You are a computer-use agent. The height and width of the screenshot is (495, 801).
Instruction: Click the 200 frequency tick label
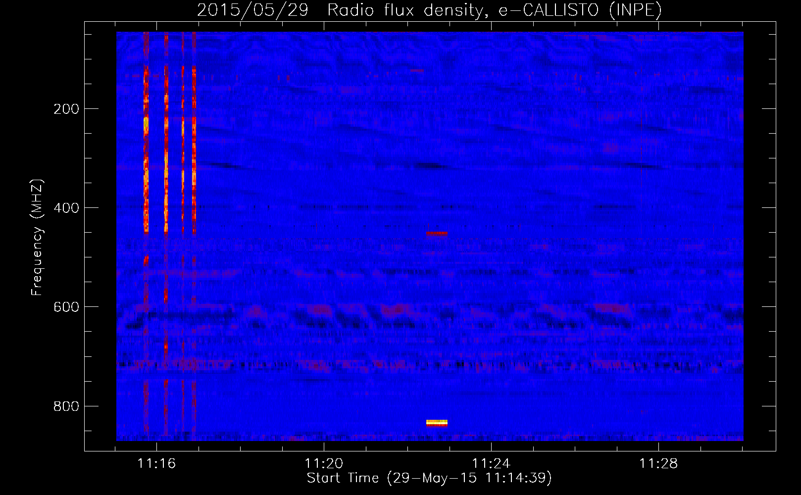66,109
